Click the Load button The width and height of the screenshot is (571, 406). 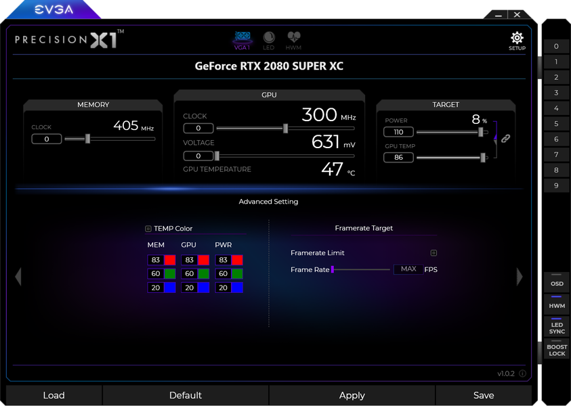[x=54, y=395]
